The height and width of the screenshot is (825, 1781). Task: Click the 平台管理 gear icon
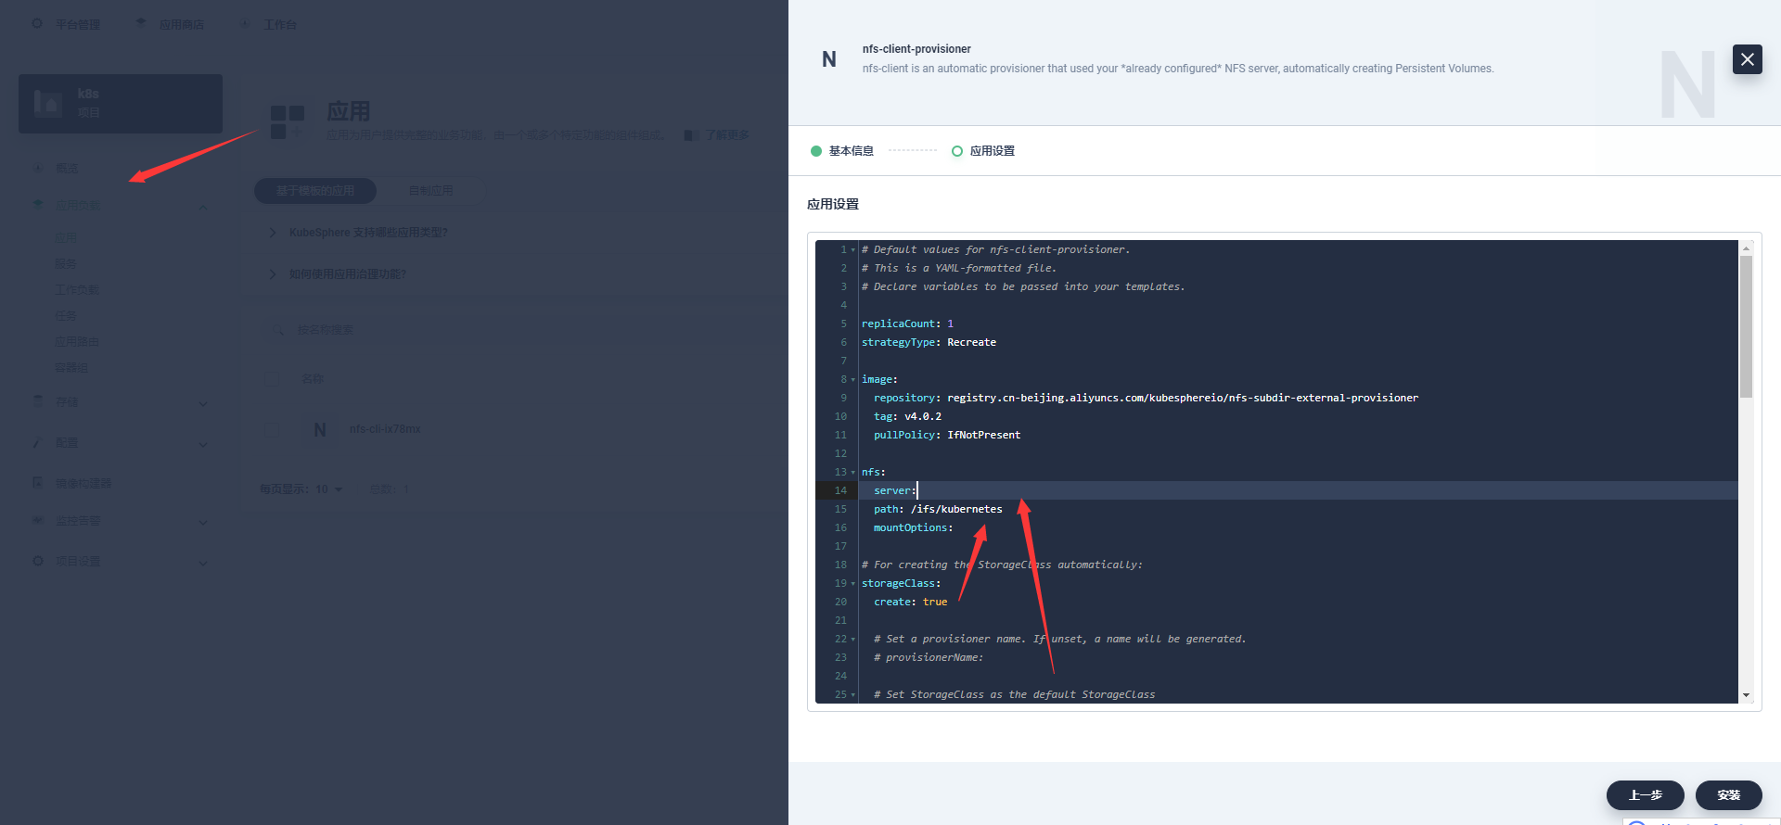(x=37, y=24)
